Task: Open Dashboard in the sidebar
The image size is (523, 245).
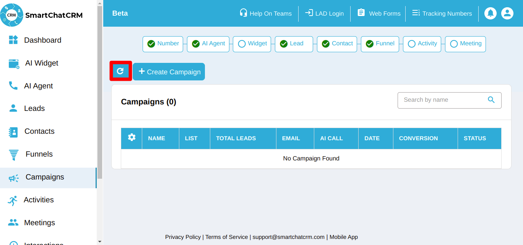Action: 42,40
